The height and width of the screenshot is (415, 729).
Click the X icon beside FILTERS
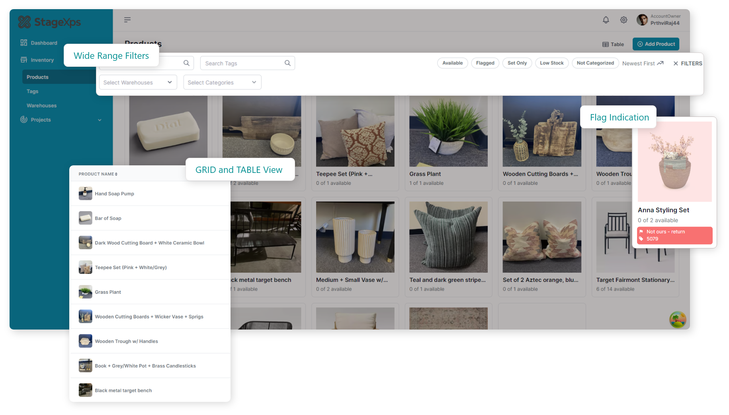(676, 64)
